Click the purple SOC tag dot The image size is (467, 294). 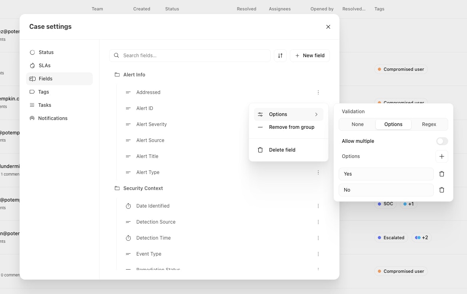[379, 204]
